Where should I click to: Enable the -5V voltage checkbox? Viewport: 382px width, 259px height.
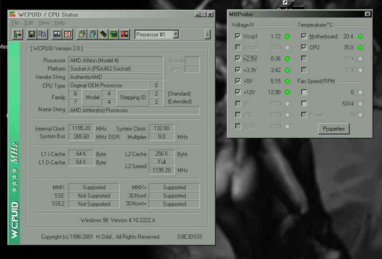tap(238, 103)
